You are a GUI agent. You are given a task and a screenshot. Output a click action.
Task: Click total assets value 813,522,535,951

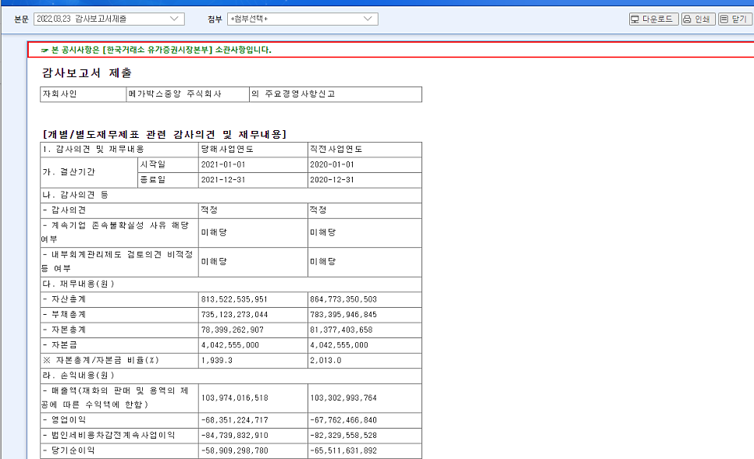pos(234,299)
